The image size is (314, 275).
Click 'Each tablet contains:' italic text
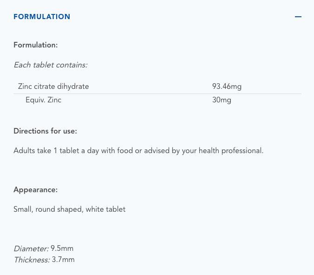click(50, 65)
